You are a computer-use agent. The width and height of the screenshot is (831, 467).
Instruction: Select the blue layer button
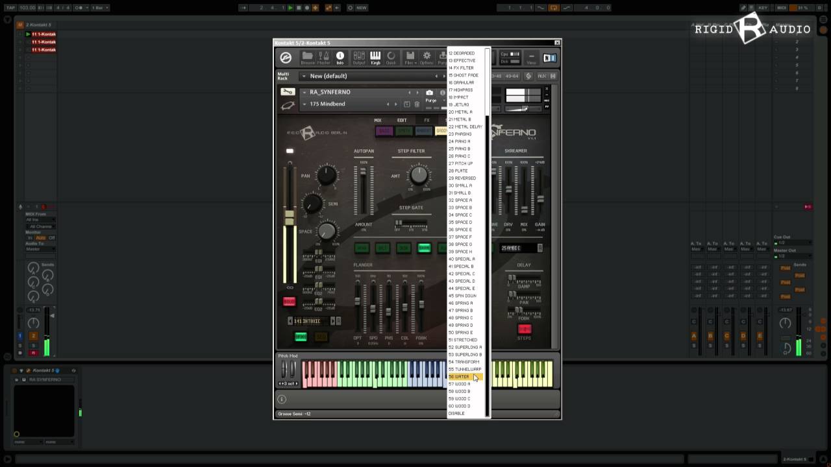[x=423, y=131]
